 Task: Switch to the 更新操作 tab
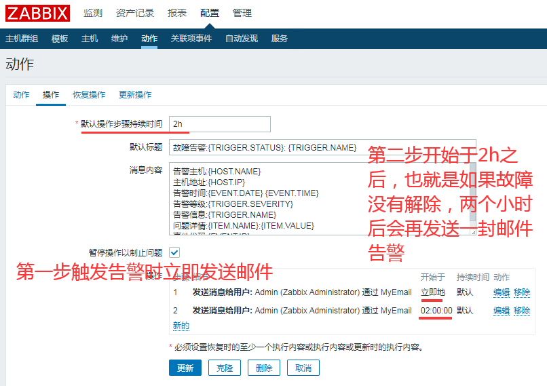point(135,95)
